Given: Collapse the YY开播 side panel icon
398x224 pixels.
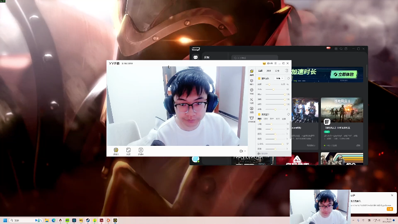Looking at the screenshot, I should click(287, 71).
